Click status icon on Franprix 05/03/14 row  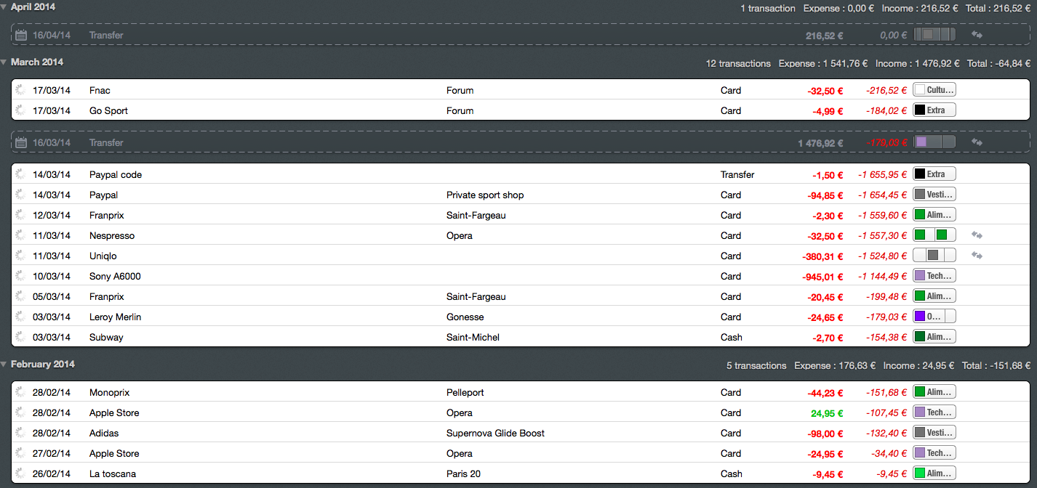[20, 296]
